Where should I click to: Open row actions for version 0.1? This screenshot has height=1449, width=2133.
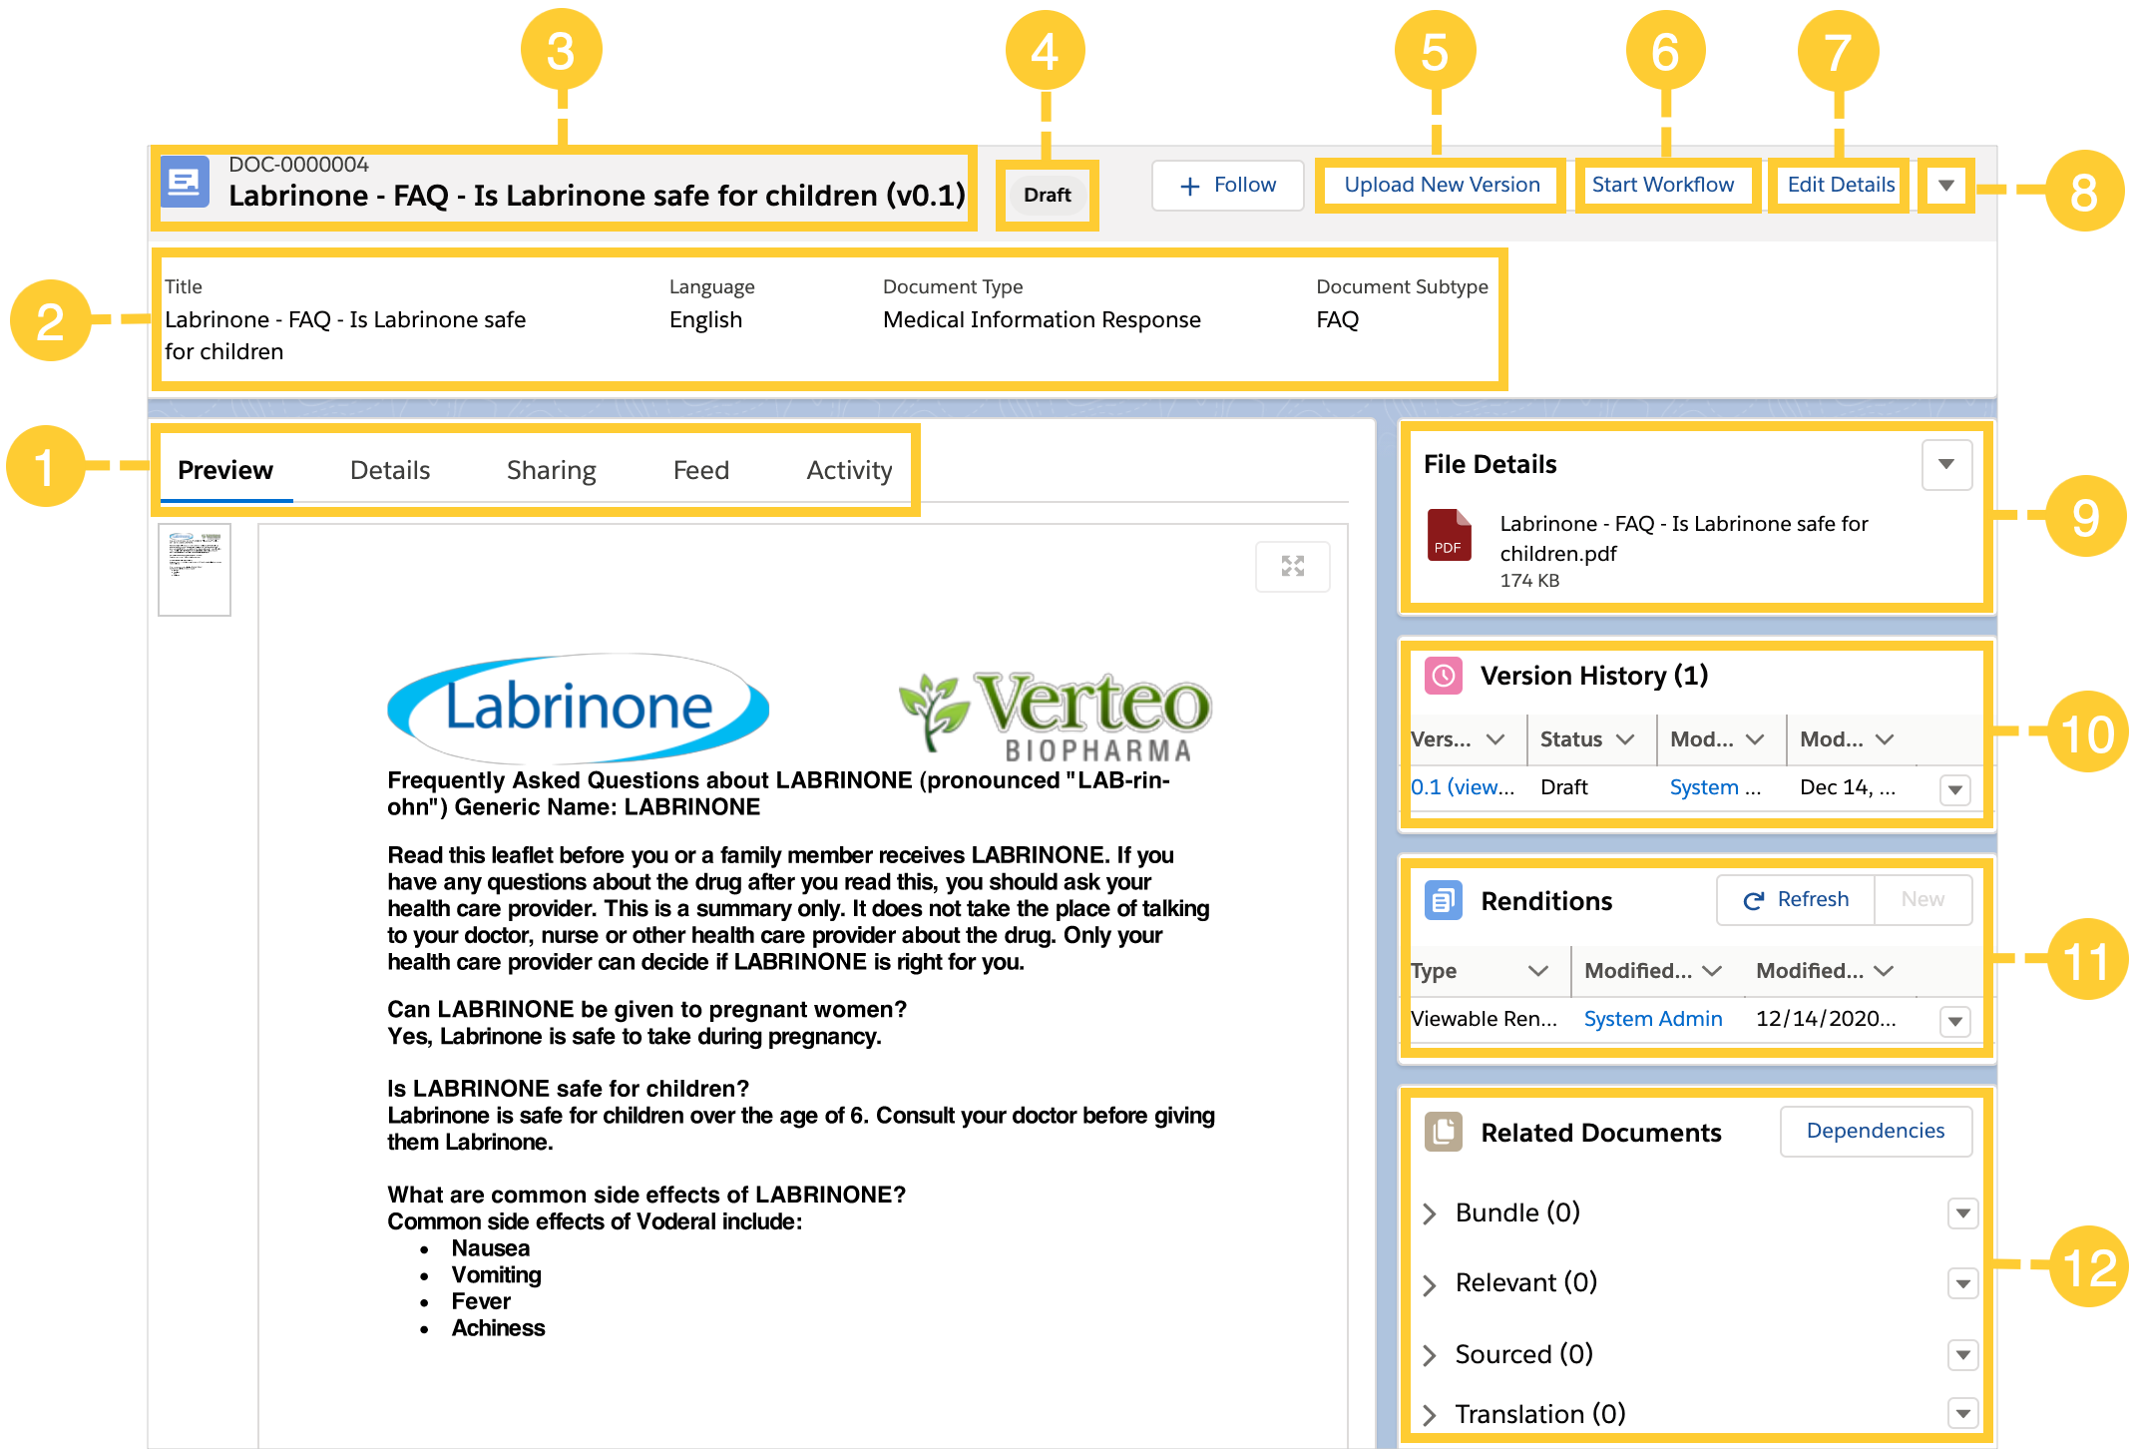pyautogui.click(x=1954, y=790)
